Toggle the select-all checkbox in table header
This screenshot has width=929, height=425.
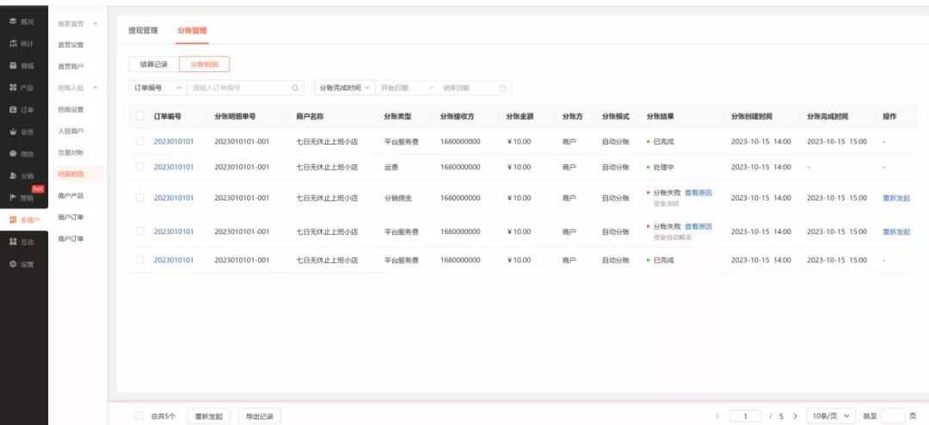(x=140, y=116)
